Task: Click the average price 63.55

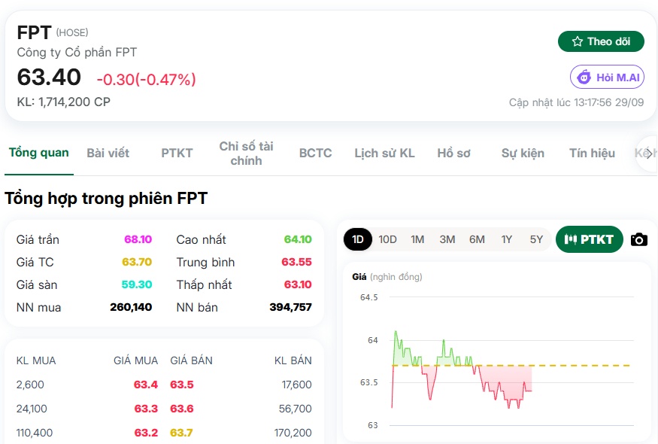Action: (x=297, y=262)
